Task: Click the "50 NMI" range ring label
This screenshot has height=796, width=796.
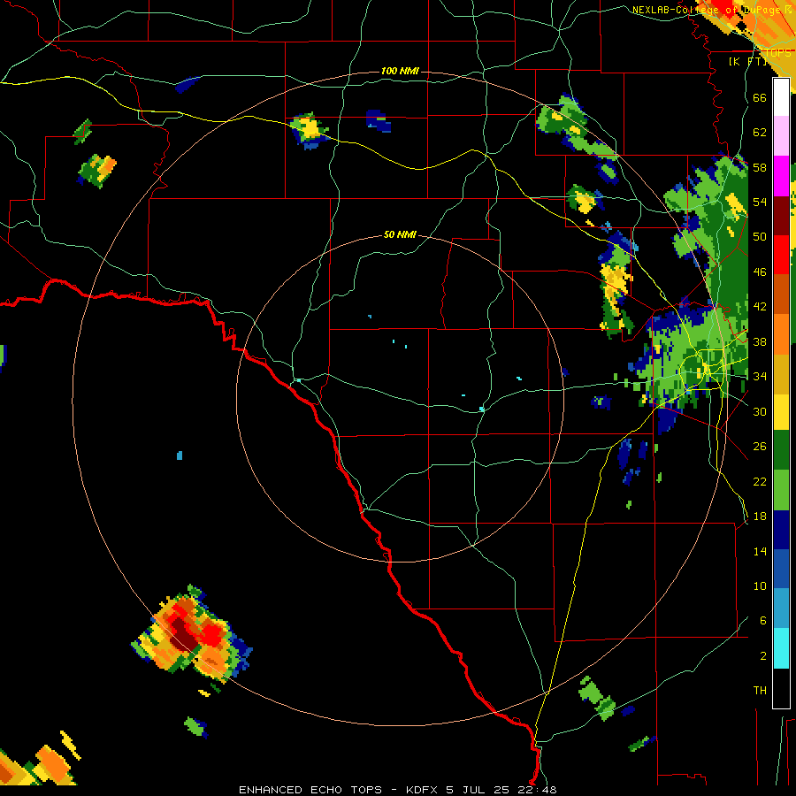Action: pos(400,234)
